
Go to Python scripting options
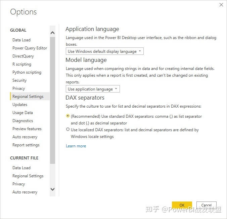(27, 72)
